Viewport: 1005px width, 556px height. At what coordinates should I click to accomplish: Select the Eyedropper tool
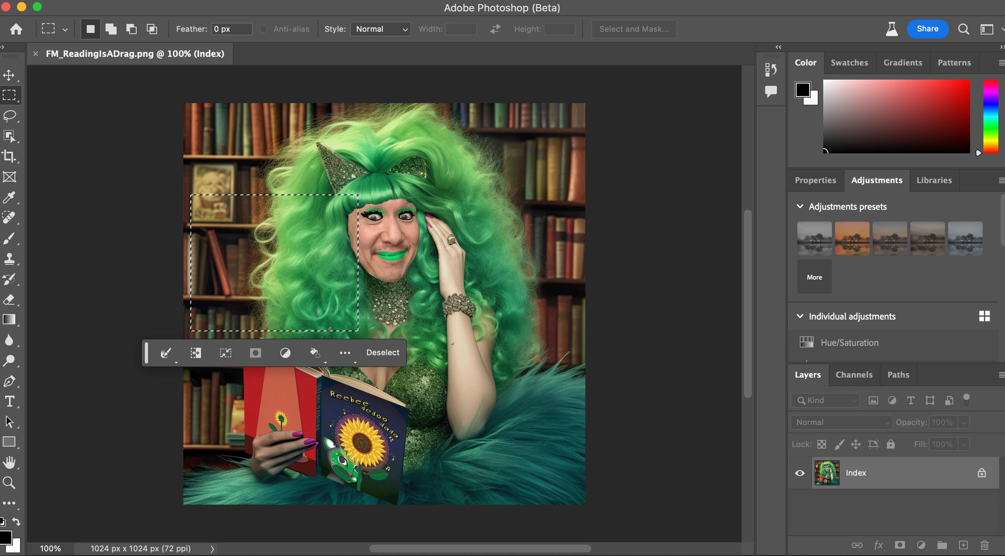9,197
